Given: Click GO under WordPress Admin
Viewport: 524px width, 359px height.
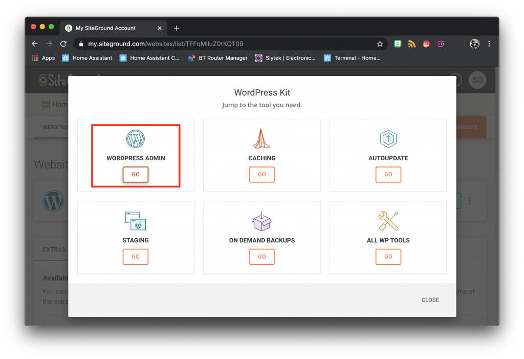Looking at the screenshot, I should tap(135, 174).
